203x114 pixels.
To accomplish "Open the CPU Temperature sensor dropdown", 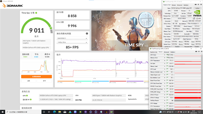I will tap(165, 106).
